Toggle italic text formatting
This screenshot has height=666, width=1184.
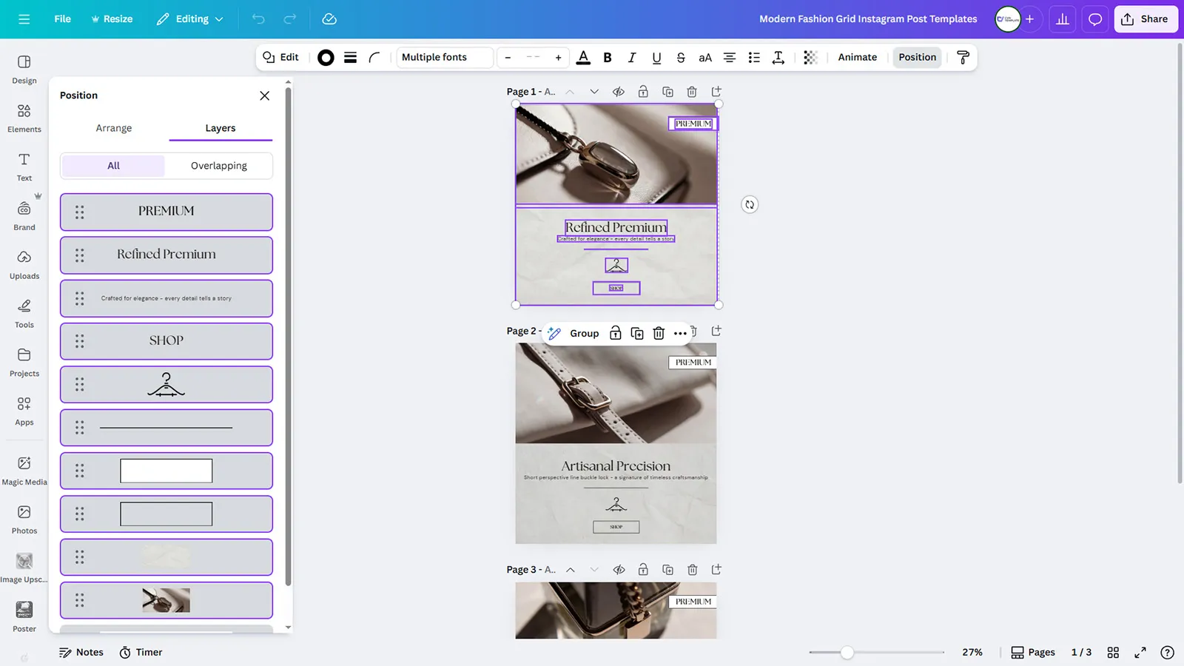point(632,58)
